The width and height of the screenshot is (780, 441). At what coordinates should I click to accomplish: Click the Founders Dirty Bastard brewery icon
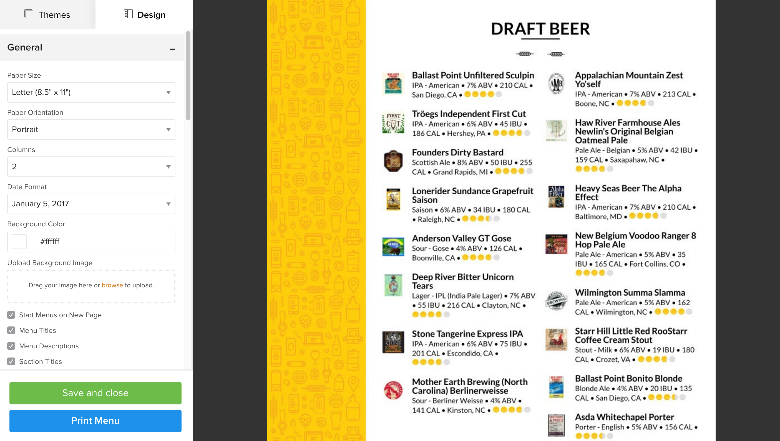pyautogui.click(x=393, y=161)
